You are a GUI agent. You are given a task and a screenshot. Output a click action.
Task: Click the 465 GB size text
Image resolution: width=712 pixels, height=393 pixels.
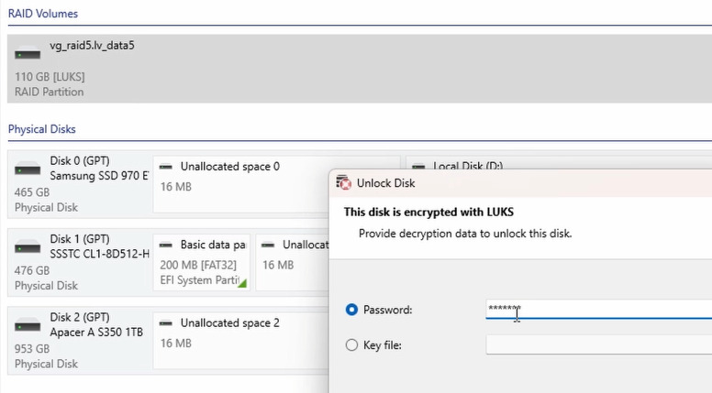click(x=32, y=192)
